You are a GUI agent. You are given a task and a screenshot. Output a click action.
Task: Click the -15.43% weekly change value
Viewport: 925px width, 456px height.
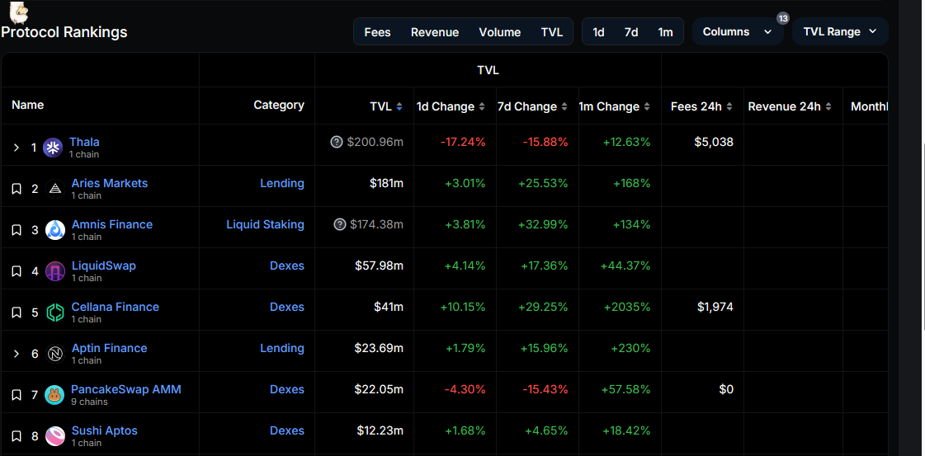[545, 389]
